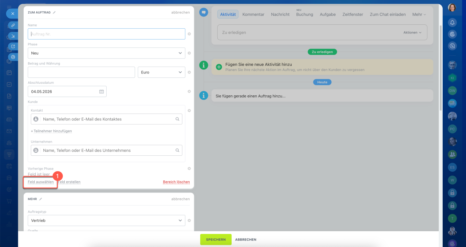Click pencil icon next to MEHR section
This screenshot has width=466, height=247.
pyautogui.click(x=41, y=199)
